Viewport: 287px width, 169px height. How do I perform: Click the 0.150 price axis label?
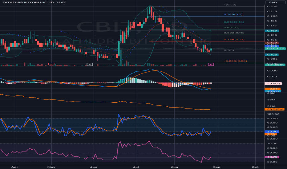coord(272,35)
